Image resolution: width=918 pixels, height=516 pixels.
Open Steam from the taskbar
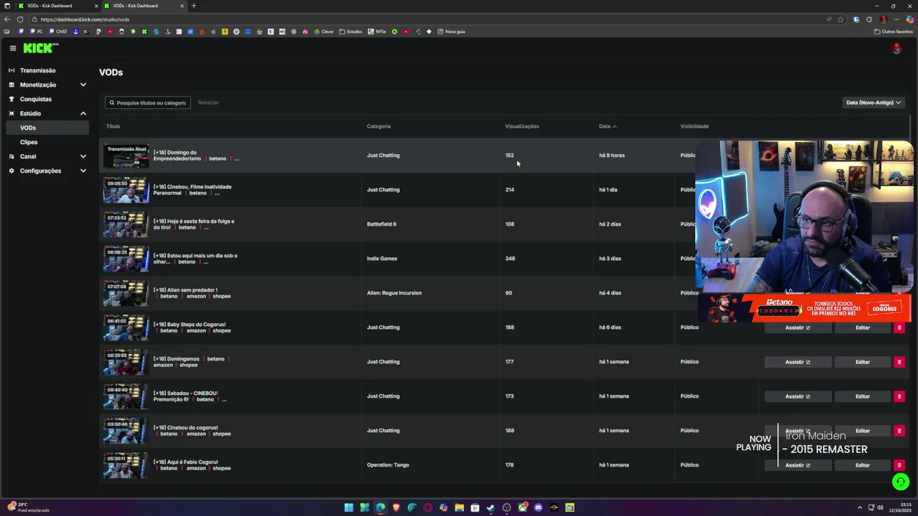click(x=491, y=507)
